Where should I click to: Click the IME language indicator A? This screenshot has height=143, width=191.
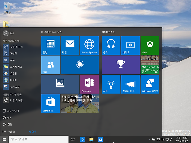(x=171, y=140)
